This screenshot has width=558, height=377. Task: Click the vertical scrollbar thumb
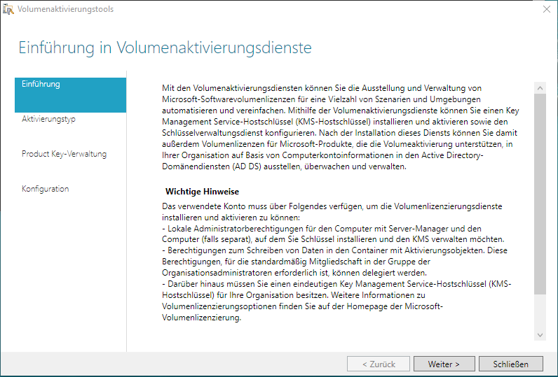pos(540,192)
